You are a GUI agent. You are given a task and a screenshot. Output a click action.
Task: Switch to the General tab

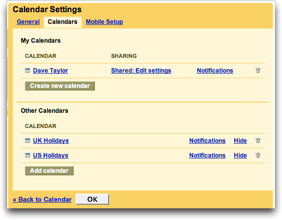click(x=28, y=22)
